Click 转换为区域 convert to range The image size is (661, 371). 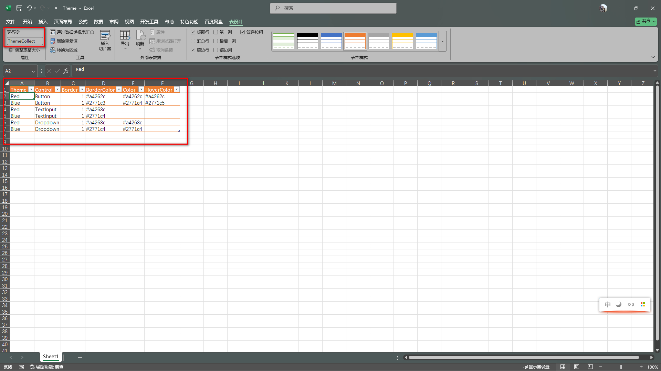coord(67,50)
